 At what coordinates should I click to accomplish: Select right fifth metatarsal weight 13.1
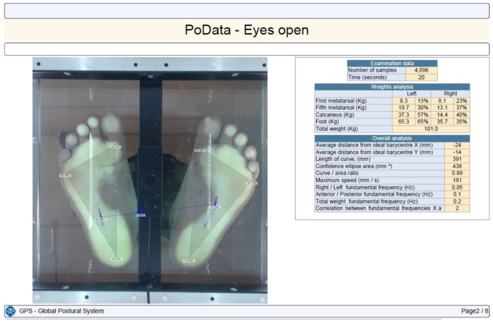pos(442,108)
